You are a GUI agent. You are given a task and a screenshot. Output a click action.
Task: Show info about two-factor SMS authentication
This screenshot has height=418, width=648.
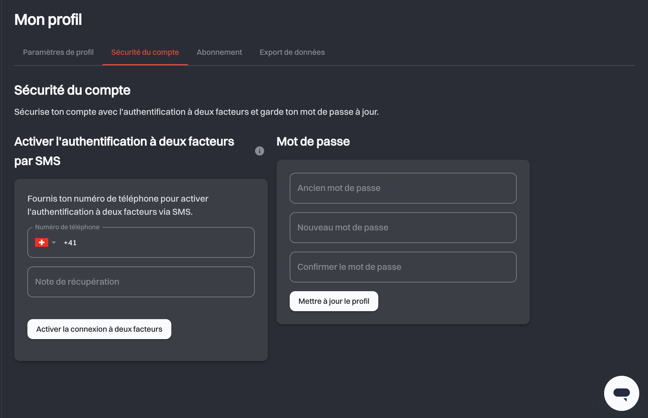coord(259,151)
